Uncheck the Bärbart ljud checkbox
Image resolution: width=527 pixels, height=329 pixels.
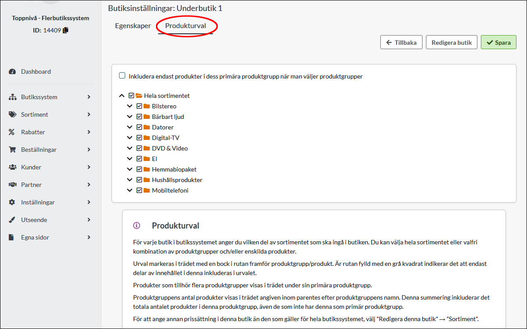[139, 117]
